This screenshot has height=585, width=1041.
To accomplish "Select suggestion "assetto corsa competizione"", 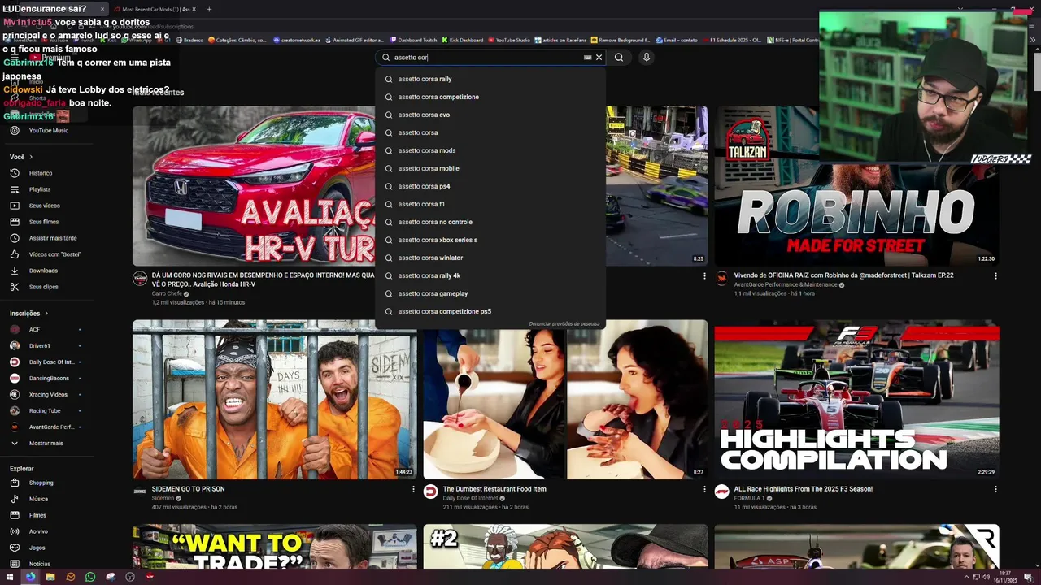I will (x=490, y=97).
